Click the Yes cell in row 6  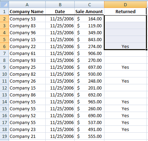[x=125, y=46]
